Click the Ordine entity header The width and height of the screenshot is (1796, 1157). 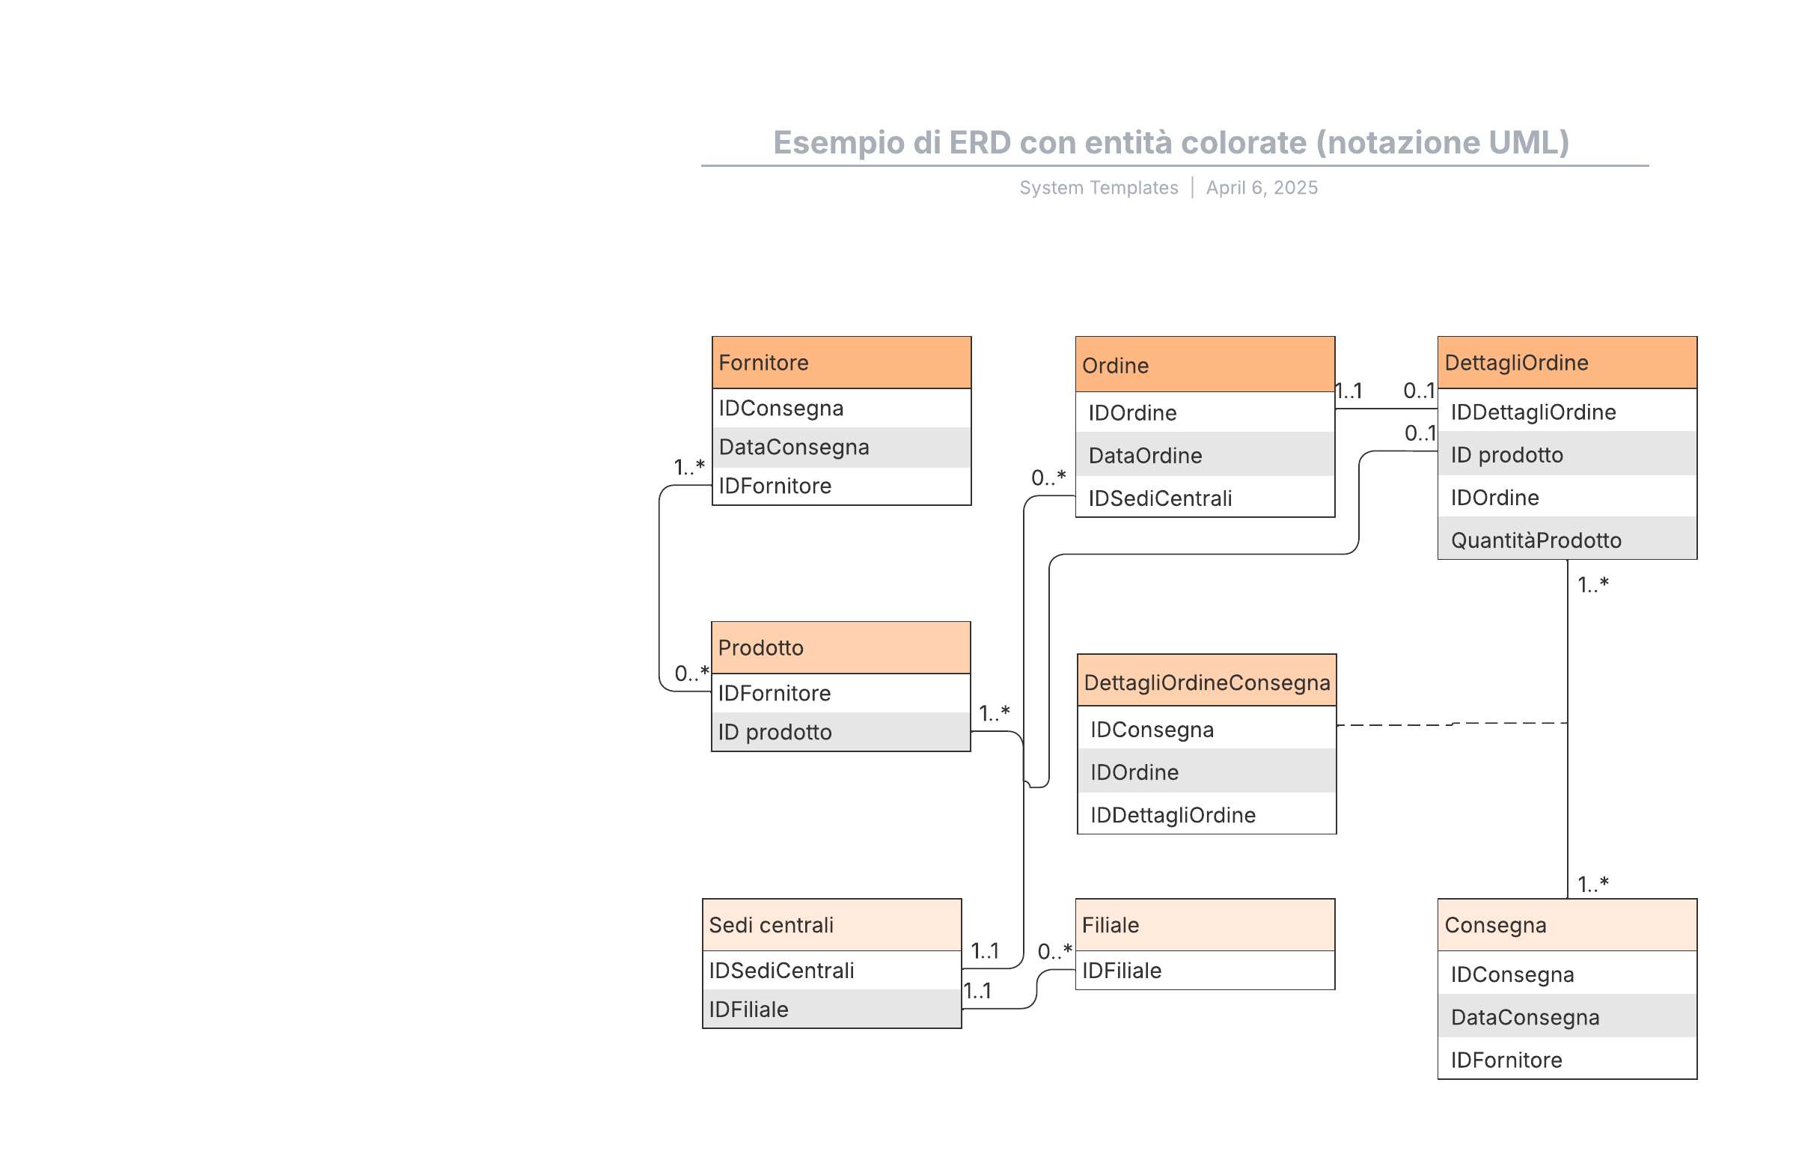pos(1204,365)
